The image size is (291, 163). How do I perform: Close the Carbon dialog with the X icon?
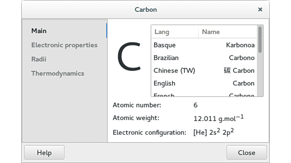(260, 9)
